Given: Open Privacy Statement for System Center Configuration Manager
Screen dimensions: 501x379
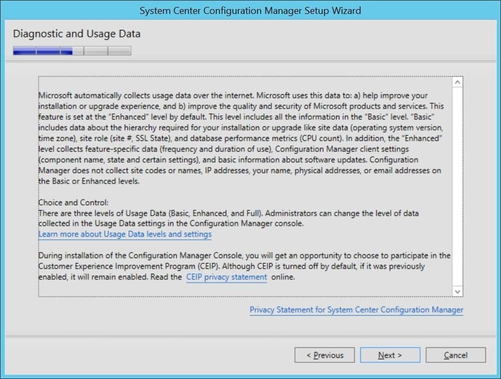Looking at the screenshot, I should click(356, 309).
